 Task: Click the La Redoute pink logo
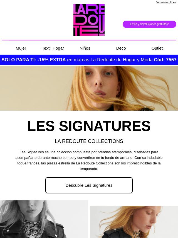[89, 20]
